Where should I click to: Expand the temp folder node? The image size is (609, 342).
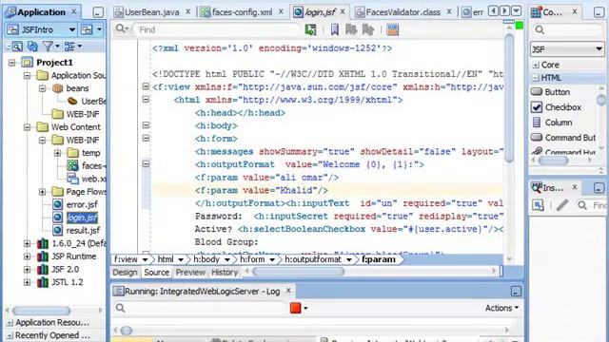point(57,153)
